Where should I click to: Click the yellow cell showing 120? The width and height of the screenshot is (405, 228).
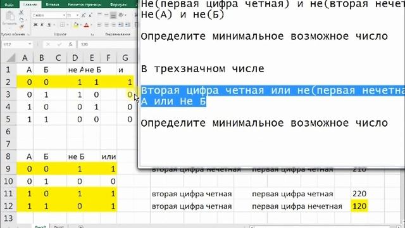[359, 206]
